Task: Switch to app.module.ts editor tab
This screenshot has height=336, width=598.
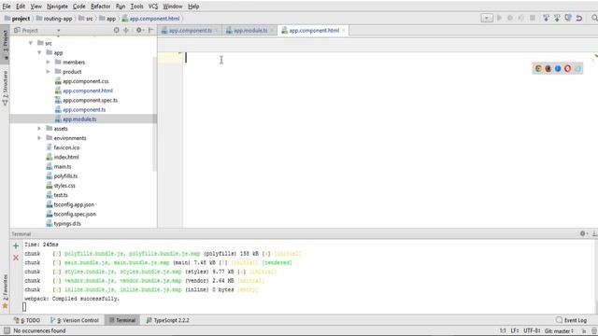Action: (250, 31)
